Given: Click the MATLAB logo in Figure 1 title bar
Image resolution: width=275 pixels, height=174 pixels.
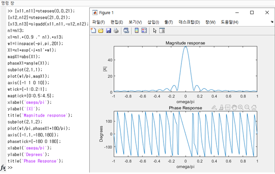Looking at the screenshot, I should (95, 13).
